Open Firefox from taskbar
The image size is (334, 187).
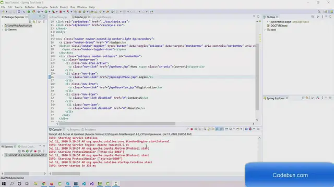52,183
